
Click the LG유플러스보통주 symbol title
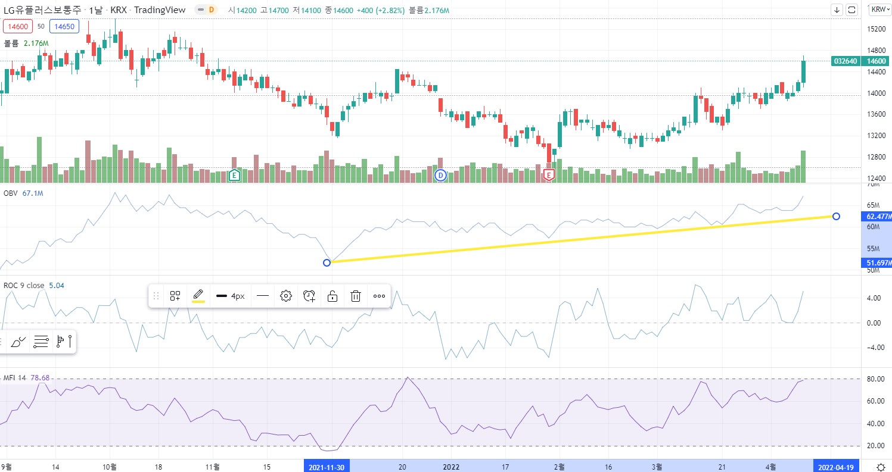43,10
